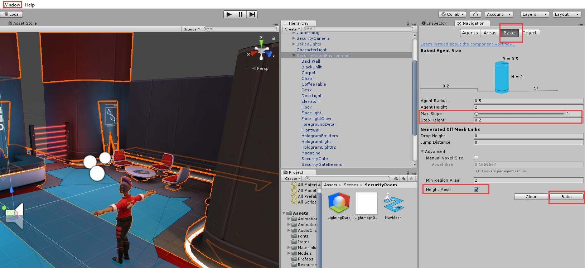
Task: Open the Layers dropdown
Action: pos(534,14)
